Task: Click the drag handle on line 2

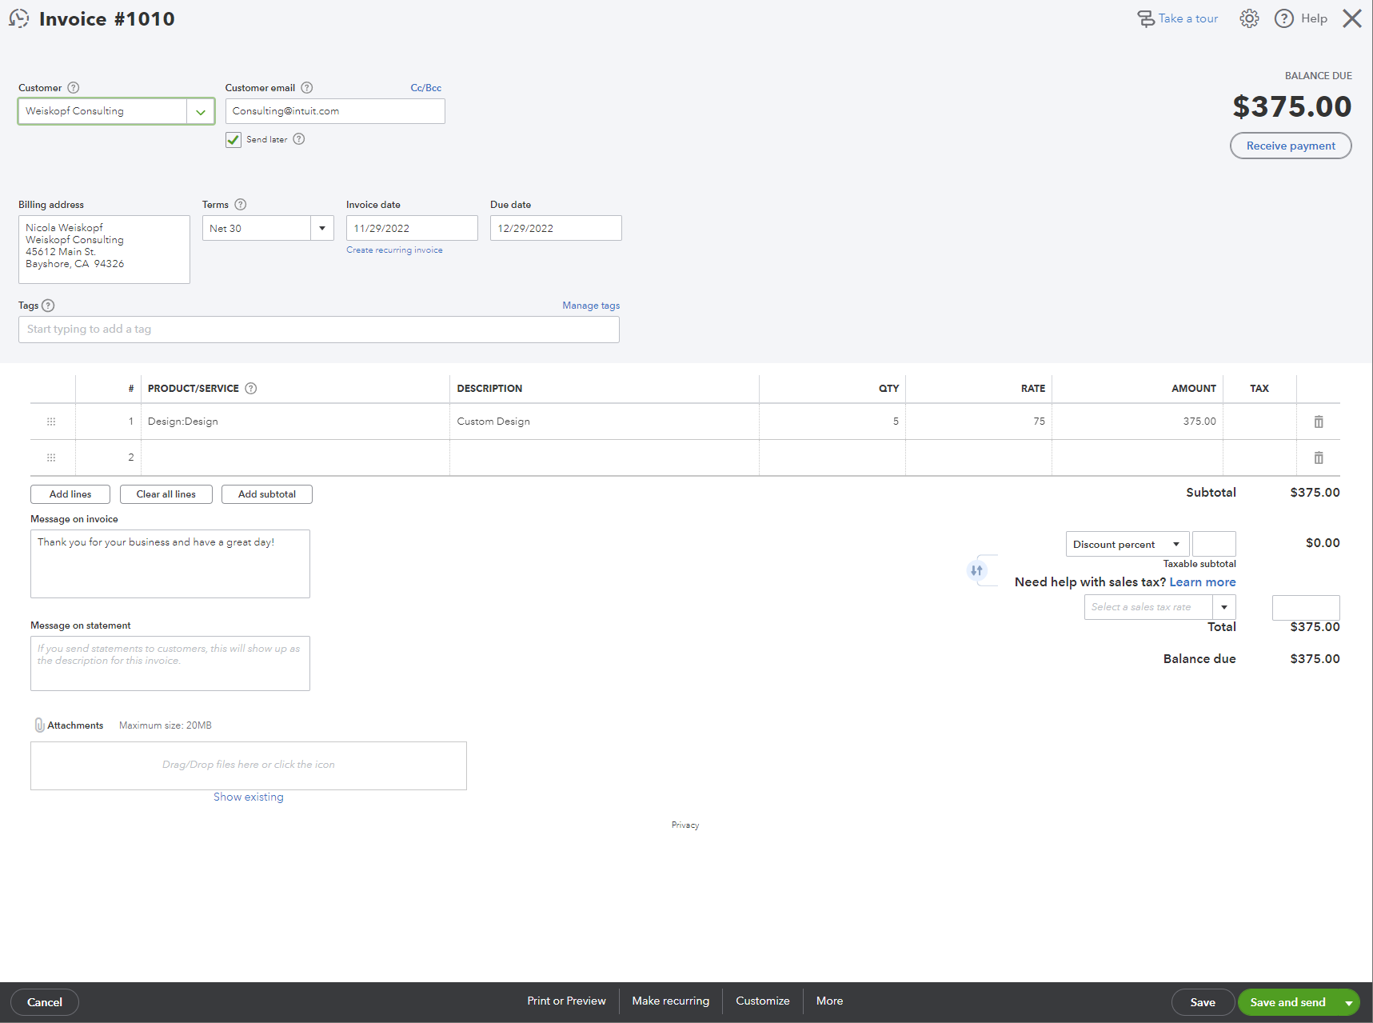Action: (x=51, y=457)
